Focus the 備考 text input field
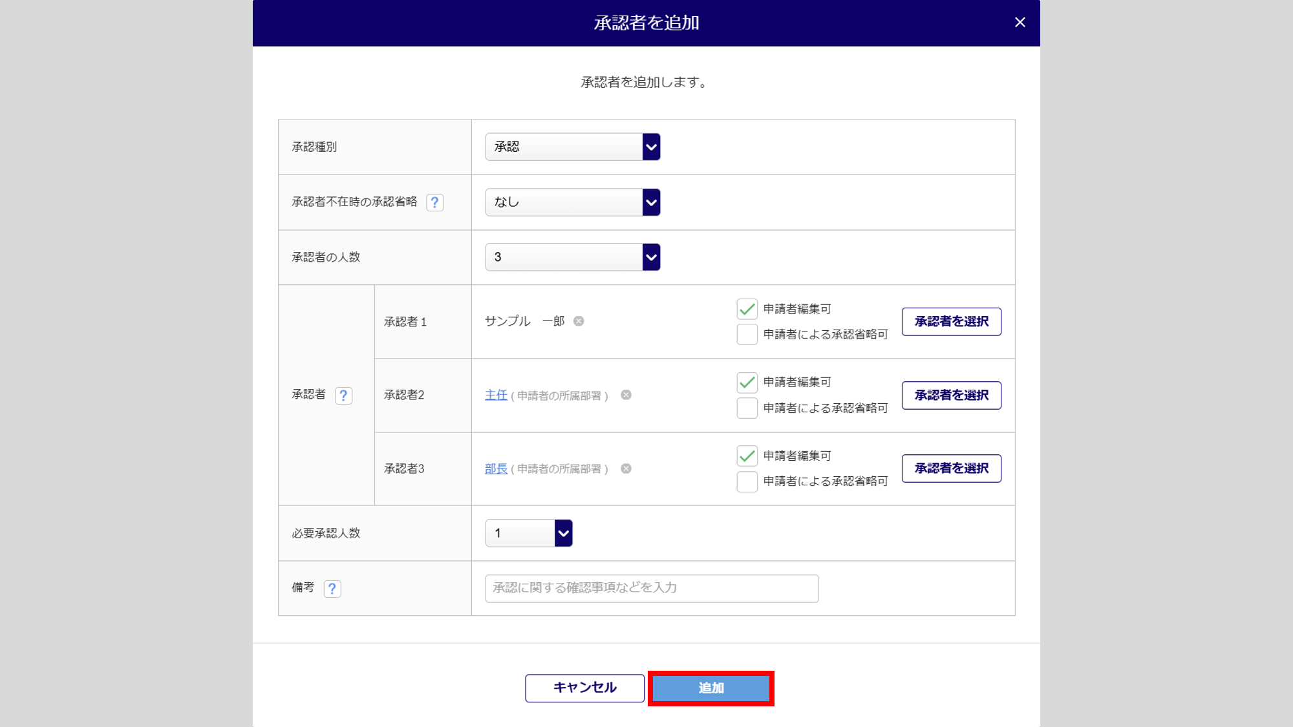Image resolution: width=1293 pixels, height=727 pixels. (651, 588)
